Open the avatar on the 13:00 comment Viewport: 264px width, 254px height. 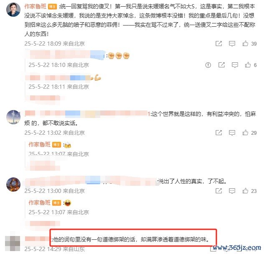tap(13, 185)
